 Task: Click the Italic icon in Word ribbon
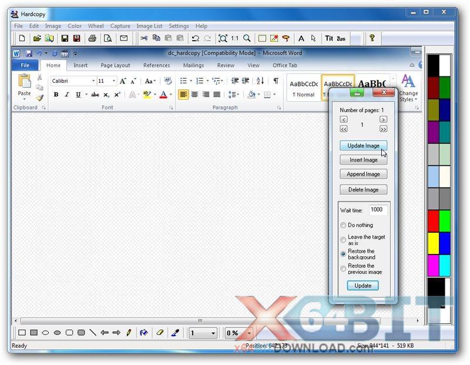tap(67, 95)
